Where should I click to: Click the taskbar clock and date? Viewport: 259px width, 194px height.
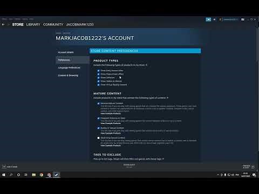click(246, 175)
